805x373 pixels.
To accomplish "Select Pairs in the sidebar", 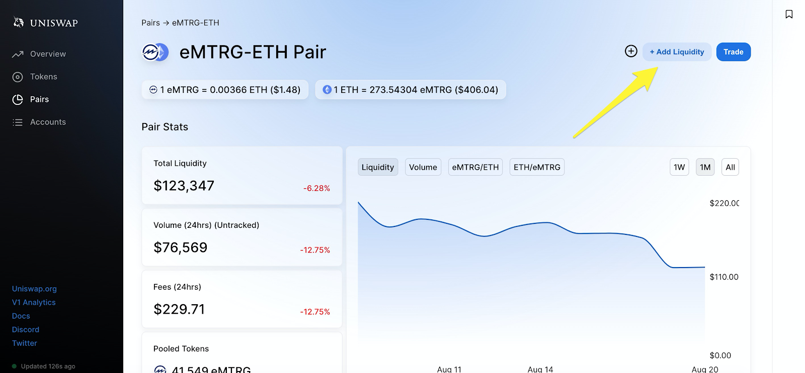I will click(x=39, y=99).
